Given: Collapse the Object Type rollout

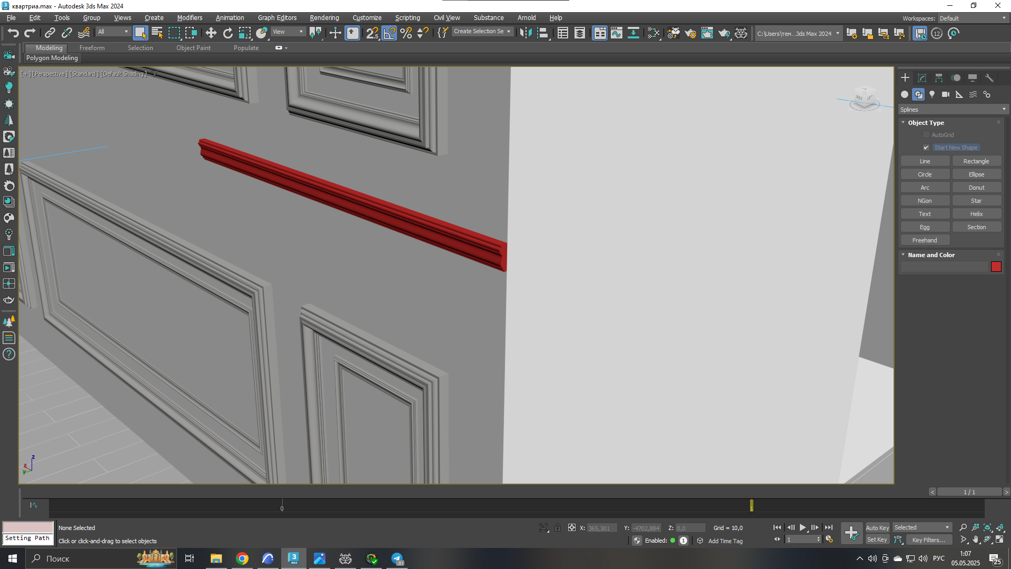Looking at the screenshot, I should click(926, 123).
